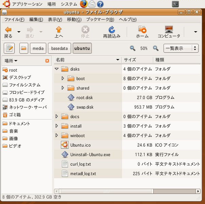Zoom in with the plus magnifier
Viewport: 205px width, 204px height.
tap(156, 48)
